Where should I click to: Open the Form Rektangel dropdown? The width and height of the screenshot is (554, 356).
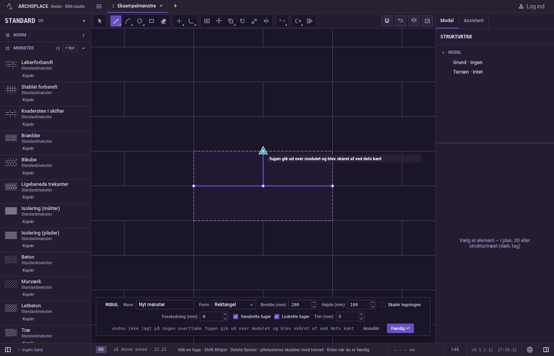tap(233, 305)
